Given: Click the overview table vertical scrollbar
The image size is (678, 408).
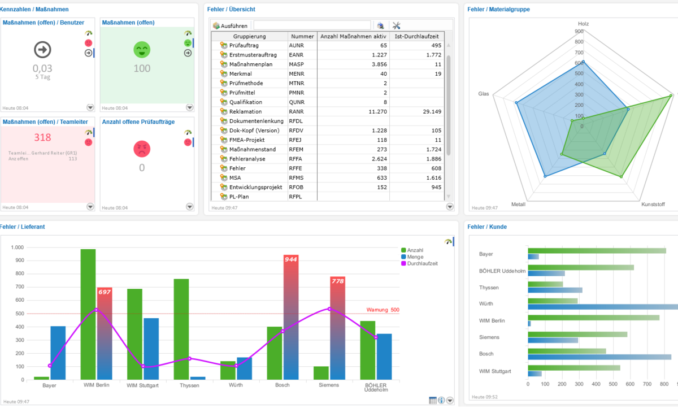Looking at the screenshot, I should (449, 120).
